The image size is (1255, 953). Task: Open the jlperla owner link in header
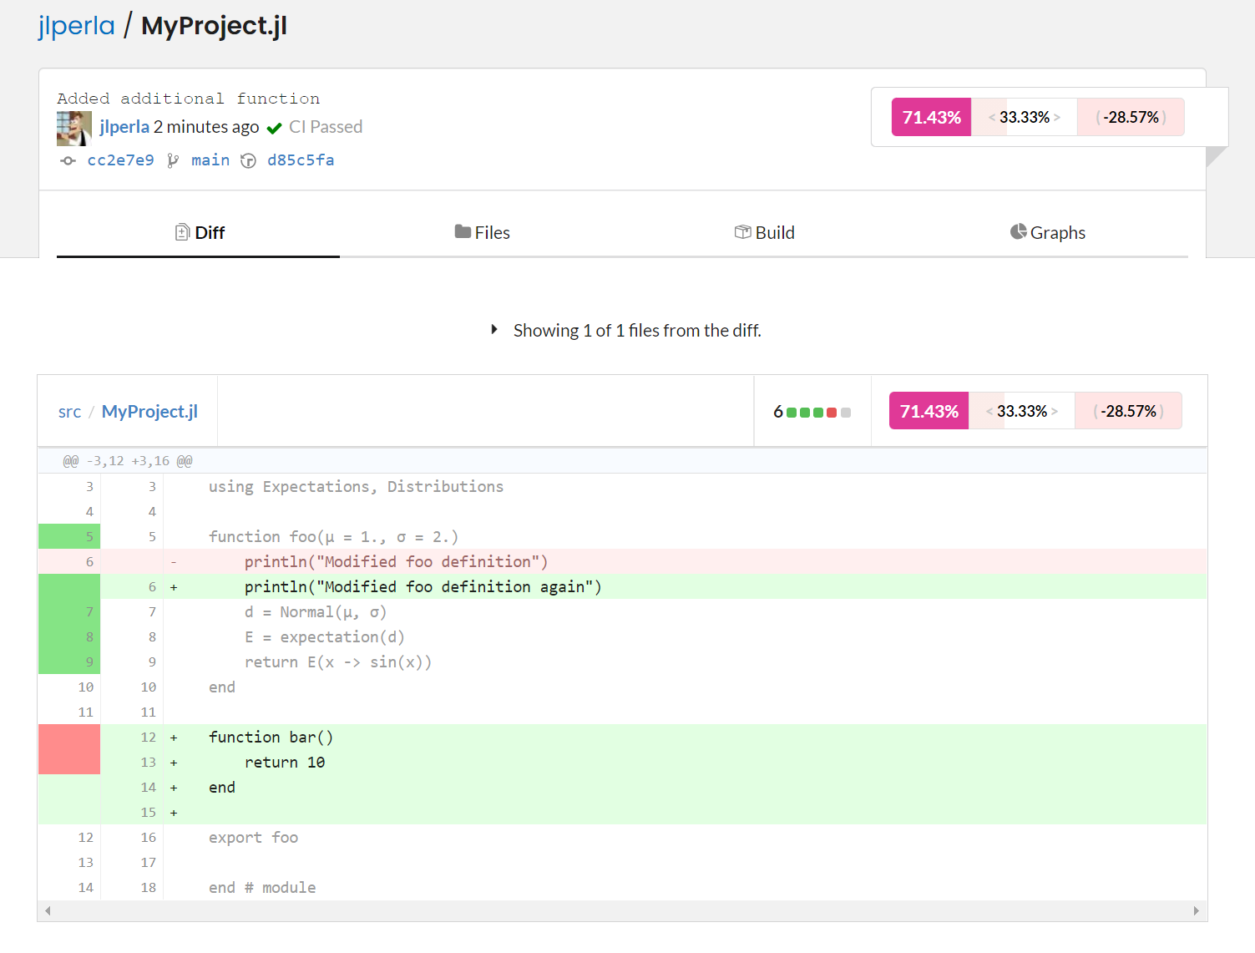[76, 26]
